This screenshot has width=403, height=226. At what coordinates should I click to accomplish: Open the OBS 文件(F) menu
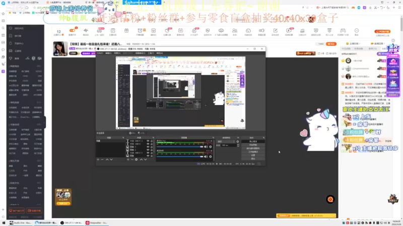coord(100,53)
